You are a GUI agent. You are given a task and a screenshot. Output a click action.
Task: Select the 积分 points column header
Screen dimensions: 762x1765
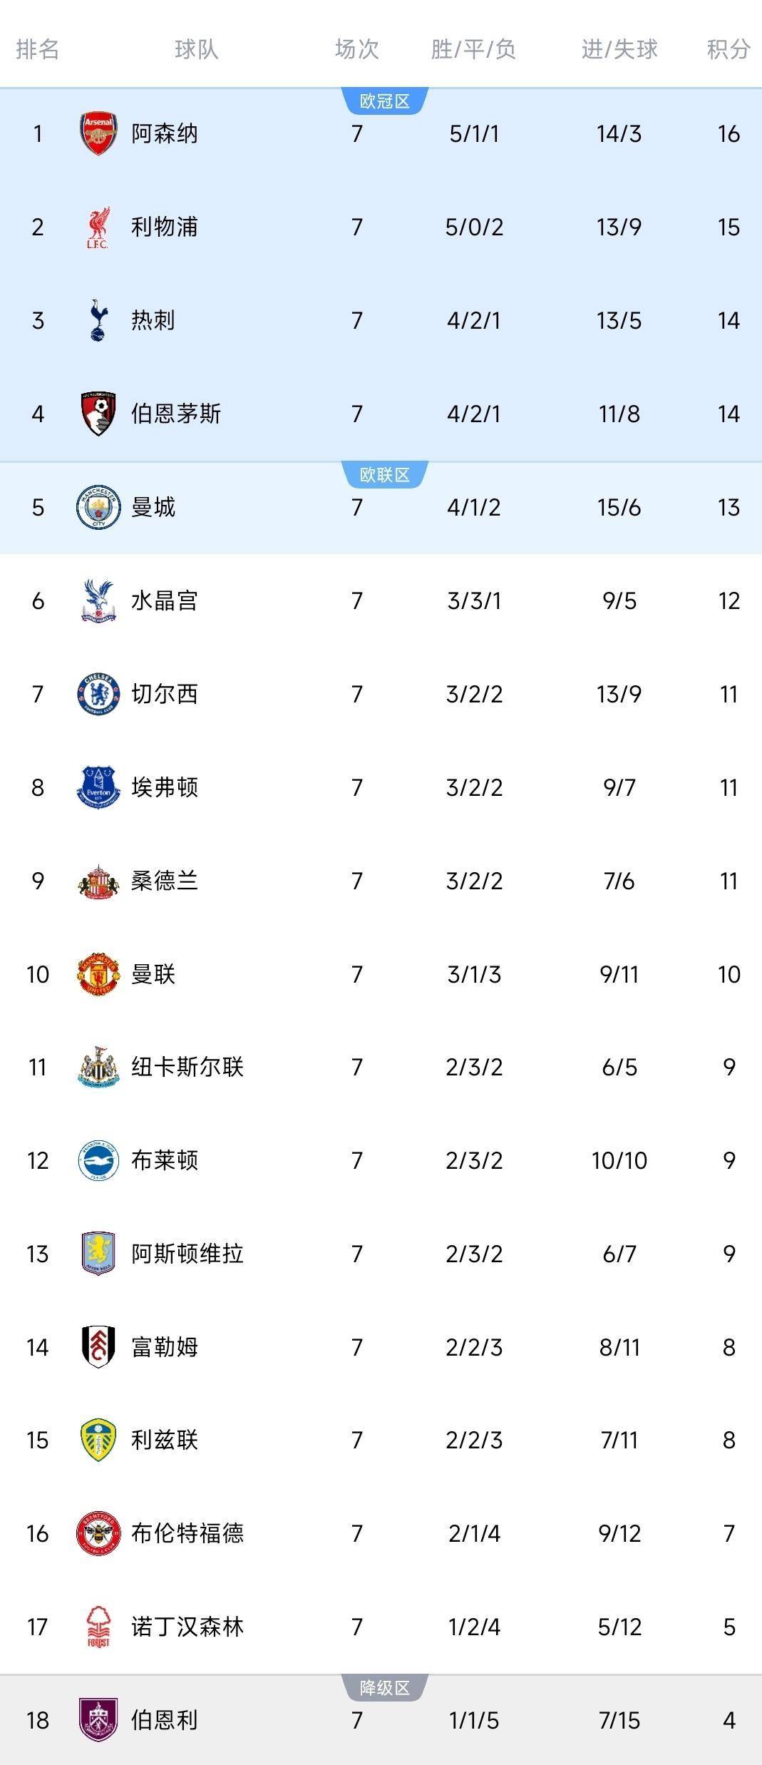(728, 49)
